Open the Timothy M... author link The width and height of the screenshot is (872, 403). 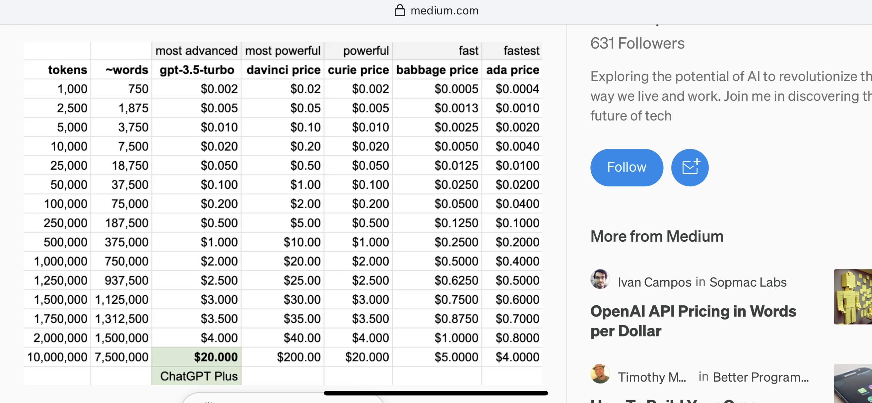652,377
